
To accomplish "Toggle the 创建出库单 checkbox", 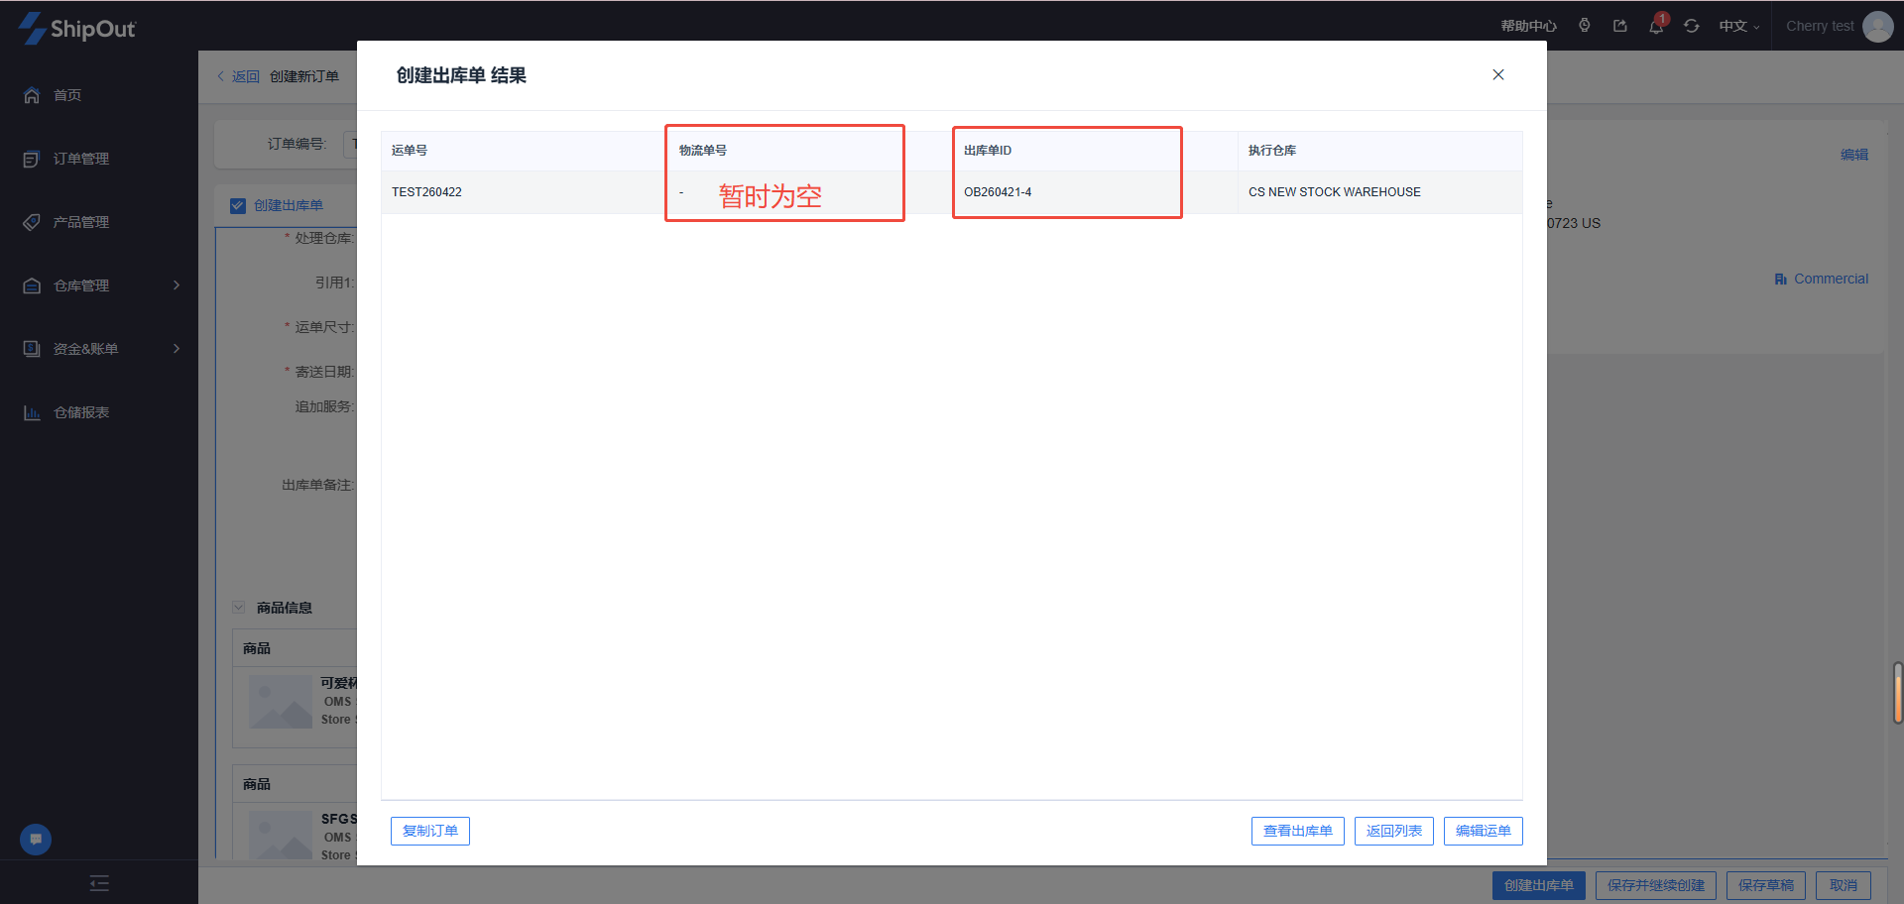I will pyautogui.click(x=238, y=206).
